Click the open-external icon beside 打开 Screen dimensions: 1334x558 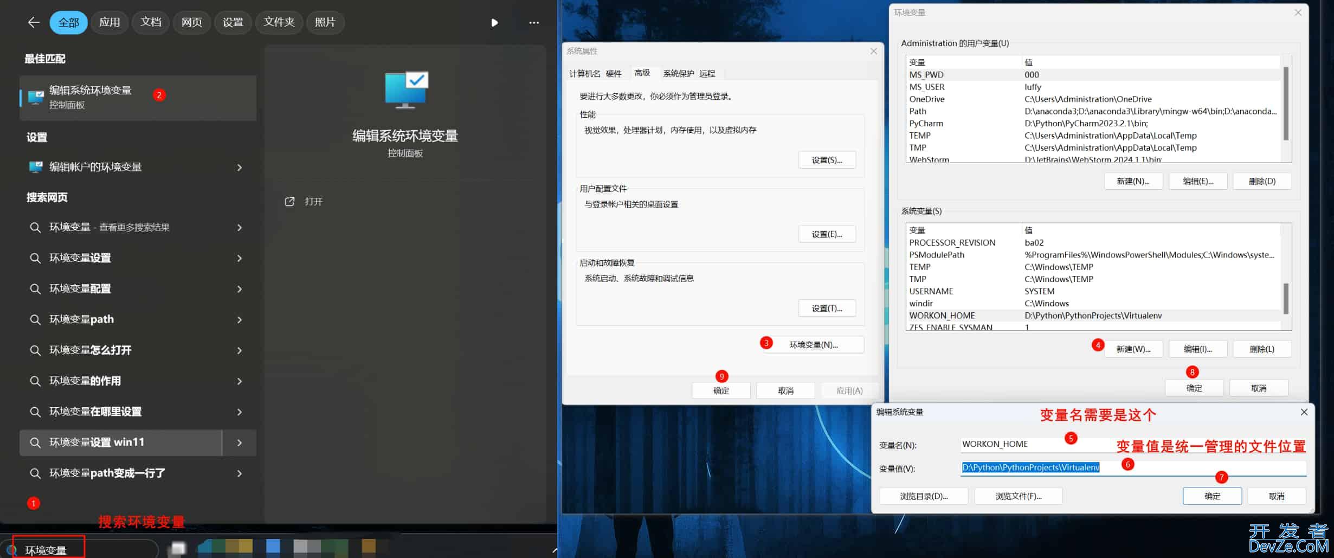(290, 202)
